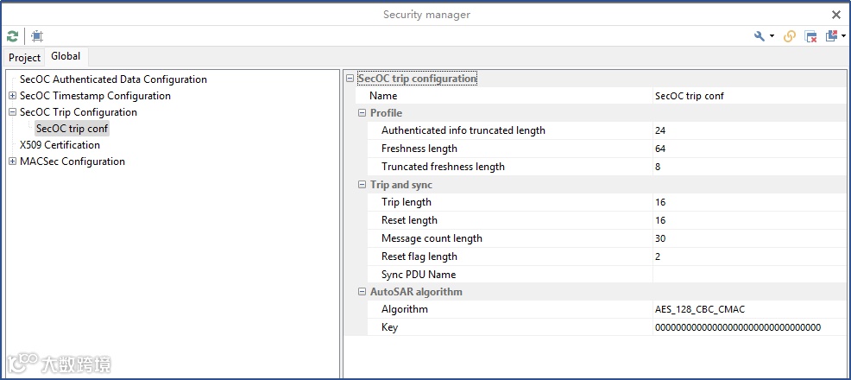Expand MACSec Configuration node
Screen dimensions: 851x380
click(x=12, y=161)
